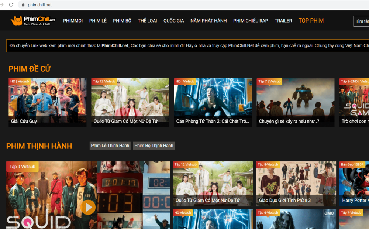
Task: Open the Harry Potter trending card
Action: coord(354,184)
